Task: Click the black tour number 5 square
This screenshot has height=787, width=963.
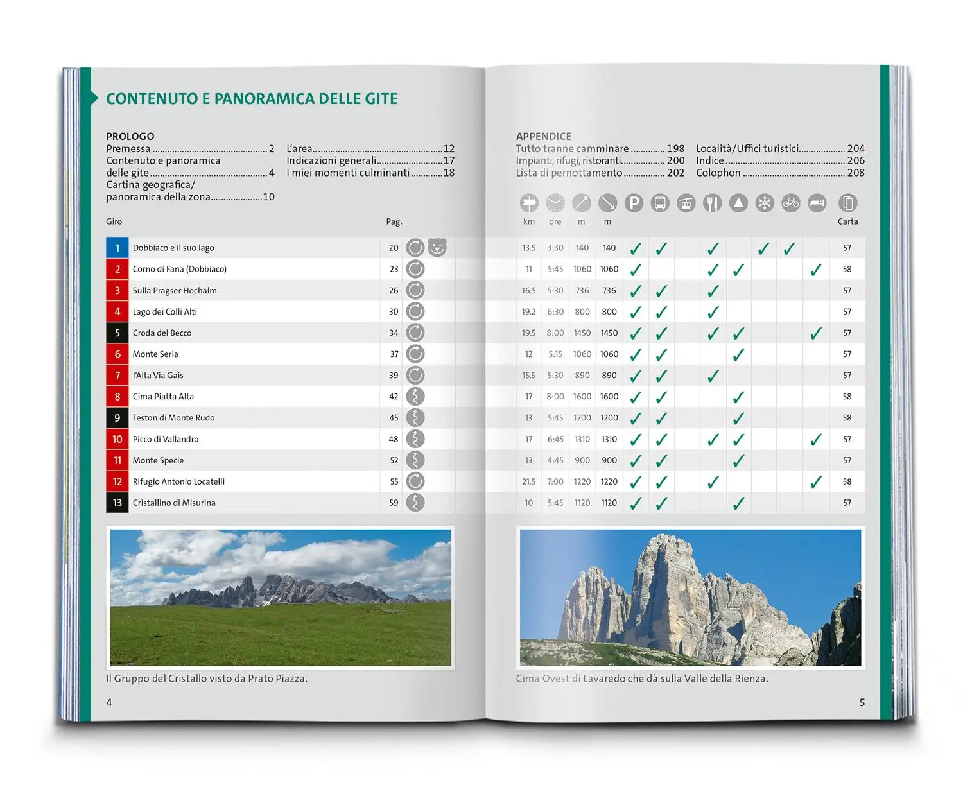Action: click(117, 333)
